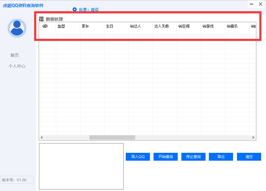266x191 pixels.
Task: Click the 停止查询 button
Action: coord(193,157)
